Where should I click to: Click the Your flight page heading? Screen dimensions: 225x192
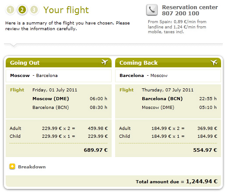click(66, 10)
